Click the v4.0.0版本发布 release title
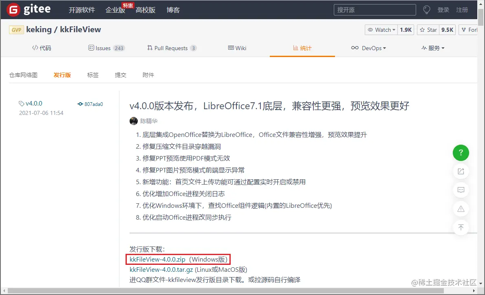This screenshot has width=485, height=295. pos(269,106)
